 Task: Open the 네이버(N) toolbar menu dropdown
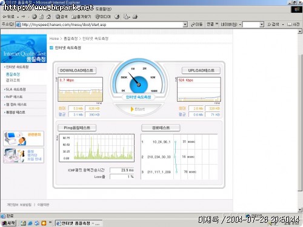(240, 25)
